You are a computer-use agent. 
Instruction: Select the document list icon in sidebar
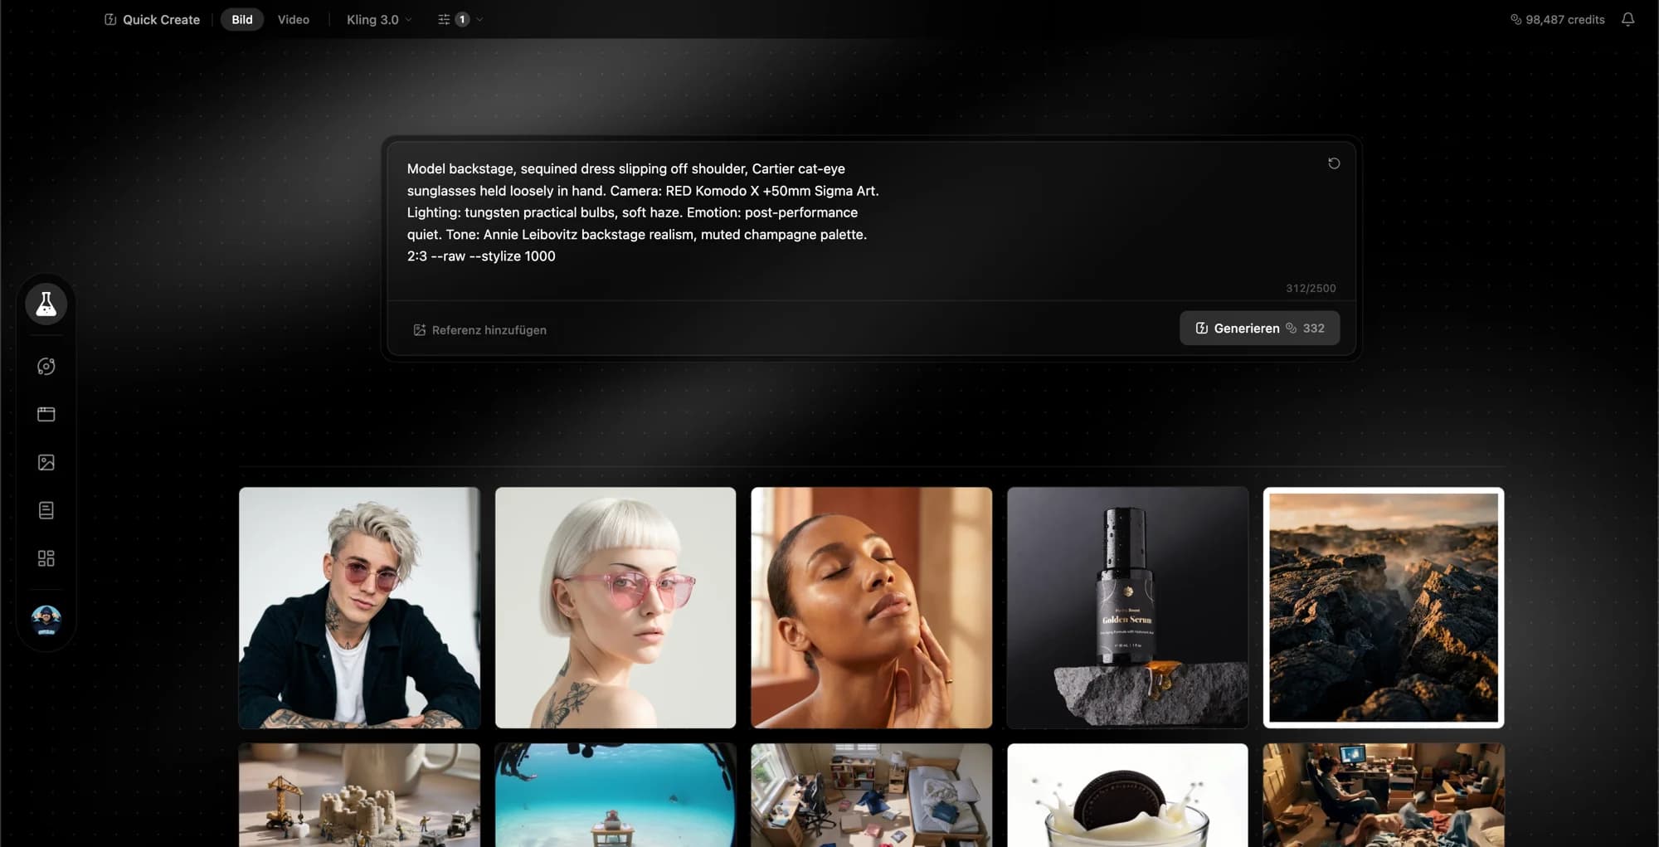point(46,510)
